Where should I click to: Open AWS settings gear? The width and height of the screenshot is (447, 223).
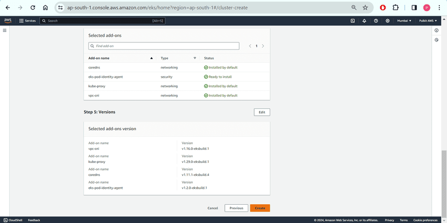coord(388,21)
